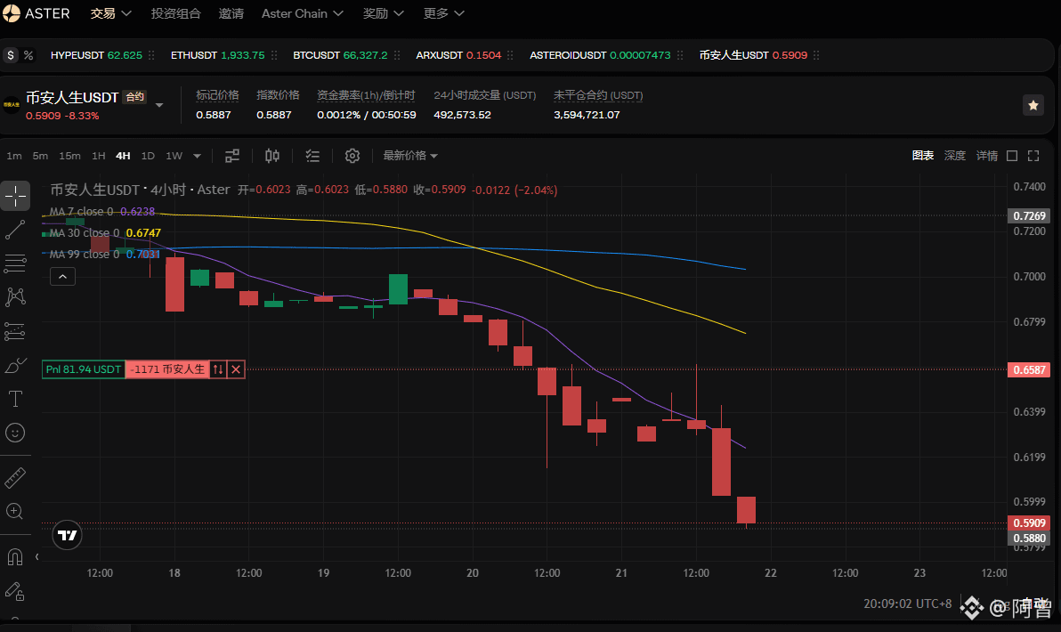This screenshot has width=1061, height=632.
Task: Select the crosshair cursor tool
Action: pos(15,196)
